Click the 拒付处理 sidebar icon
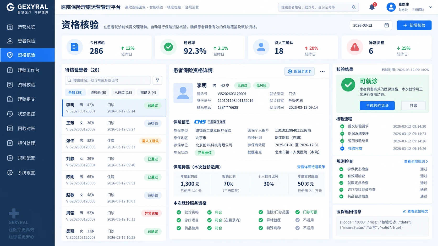Viewport: 438px width, 246px height. (10, 143)
